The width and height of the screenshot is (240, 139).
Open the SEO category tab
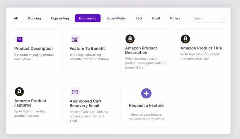tap(139, 18)
